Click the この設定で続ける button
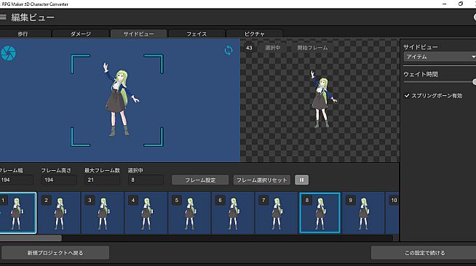The width and height of the screenshot is (476, 266). pyautogui.click(x=424, y=253)
